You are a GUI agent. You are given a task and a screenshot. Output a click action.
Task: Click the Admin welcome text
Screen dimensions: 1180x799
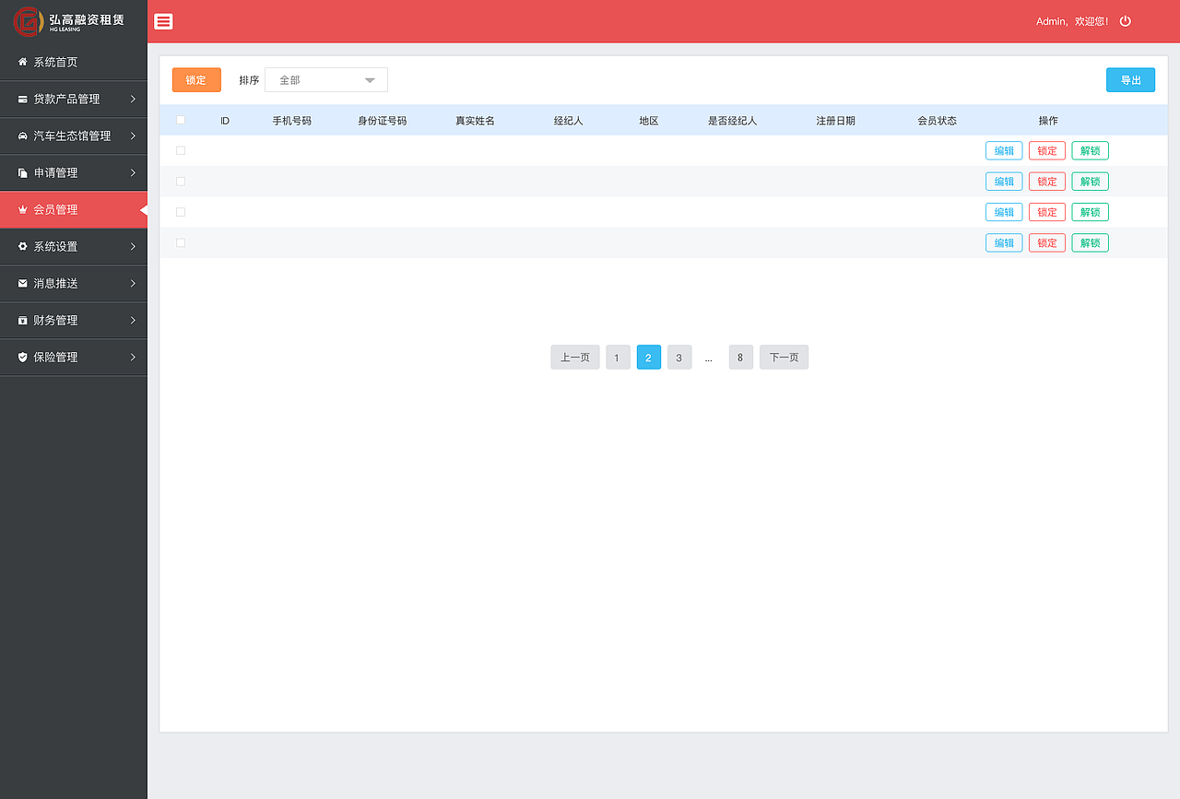click(1072, 21)
